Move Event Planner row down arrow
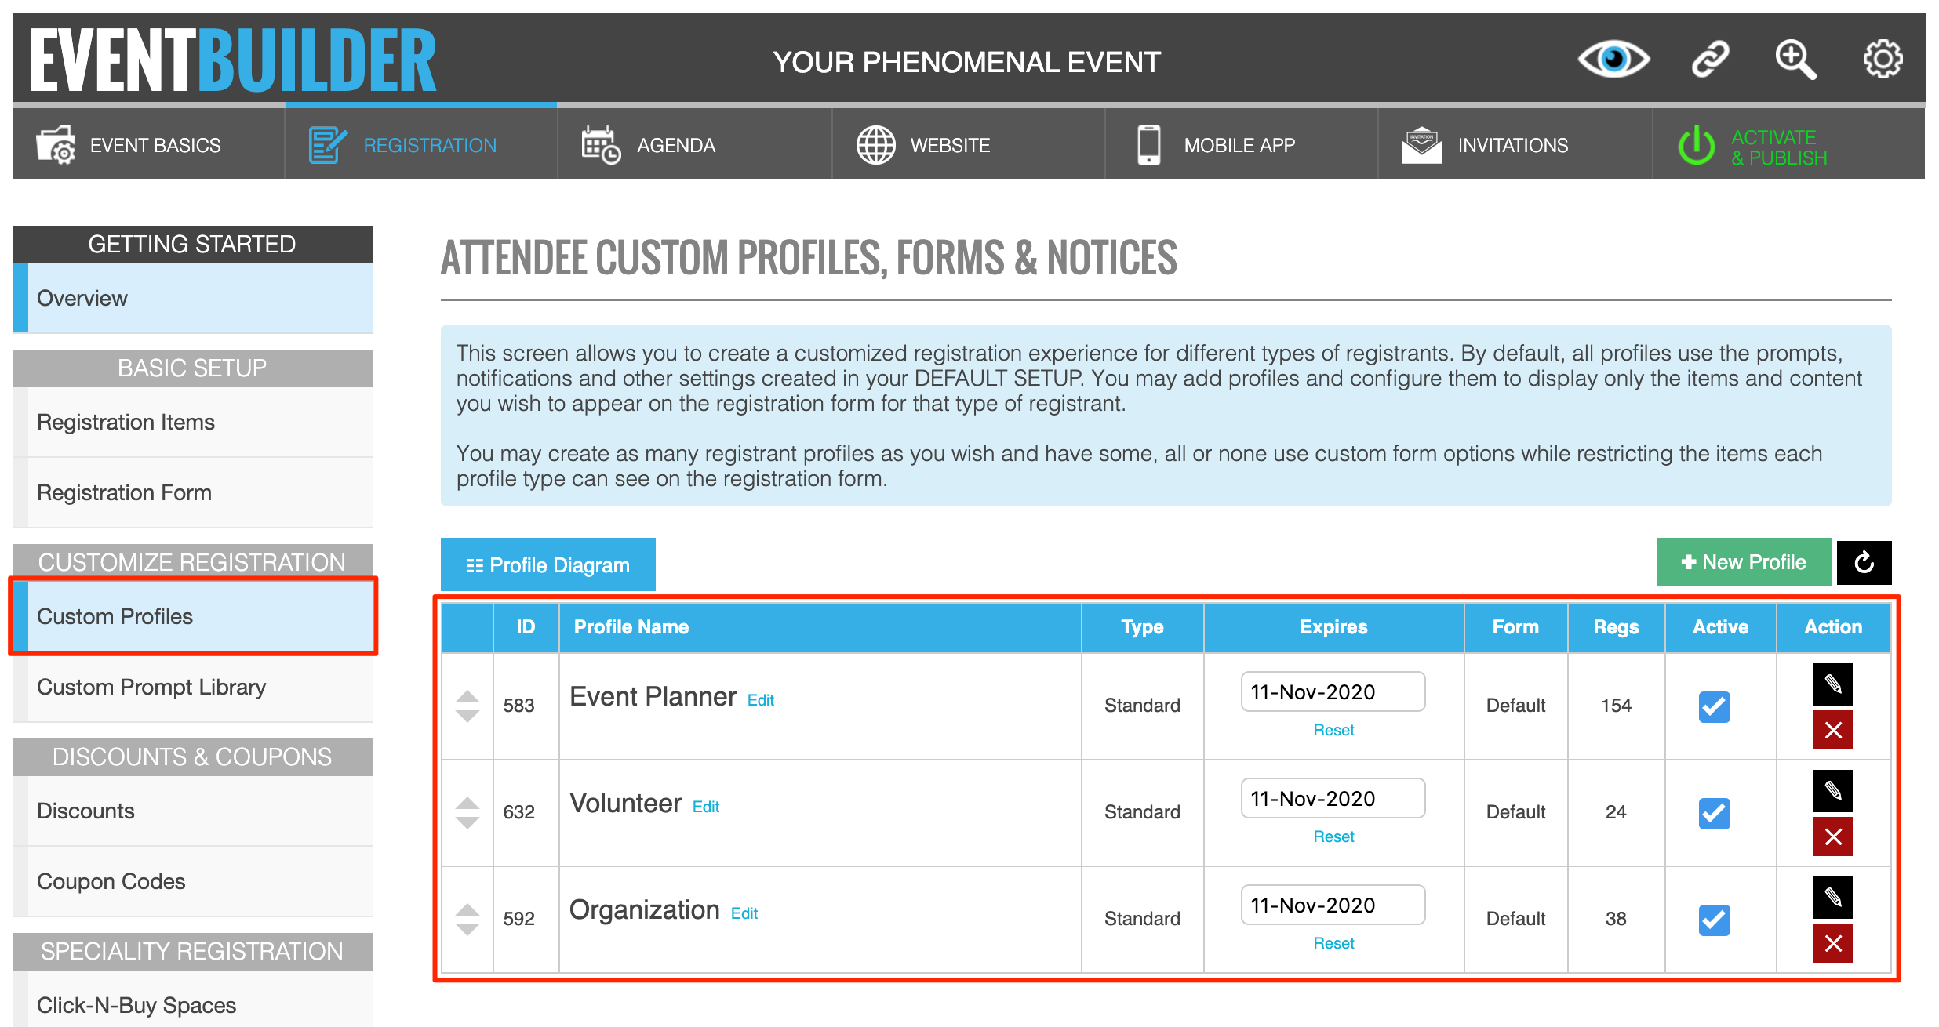 [x=467, y=716]
